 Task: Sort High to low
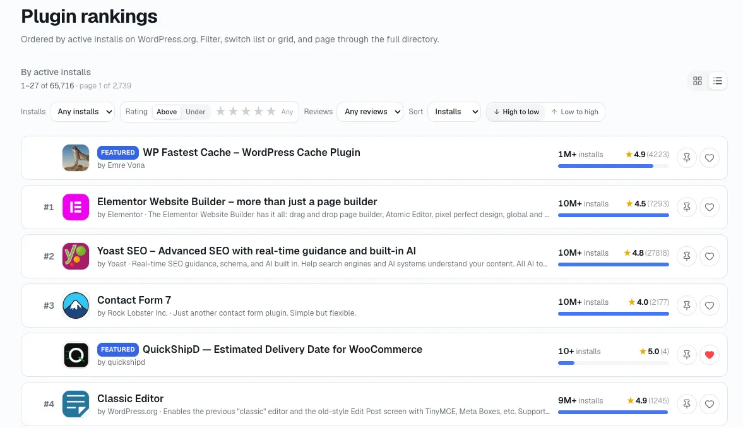tap(516, 112)
